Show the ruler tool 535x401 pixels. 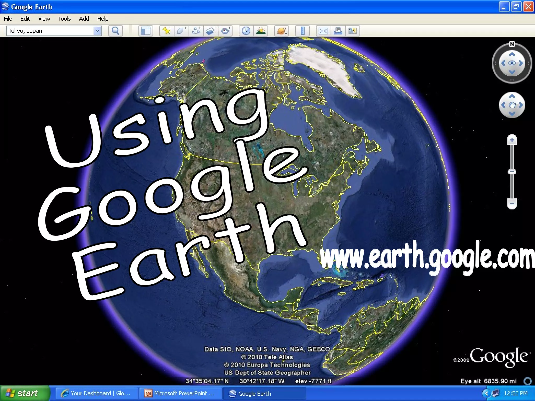click(x=303, y=31)
